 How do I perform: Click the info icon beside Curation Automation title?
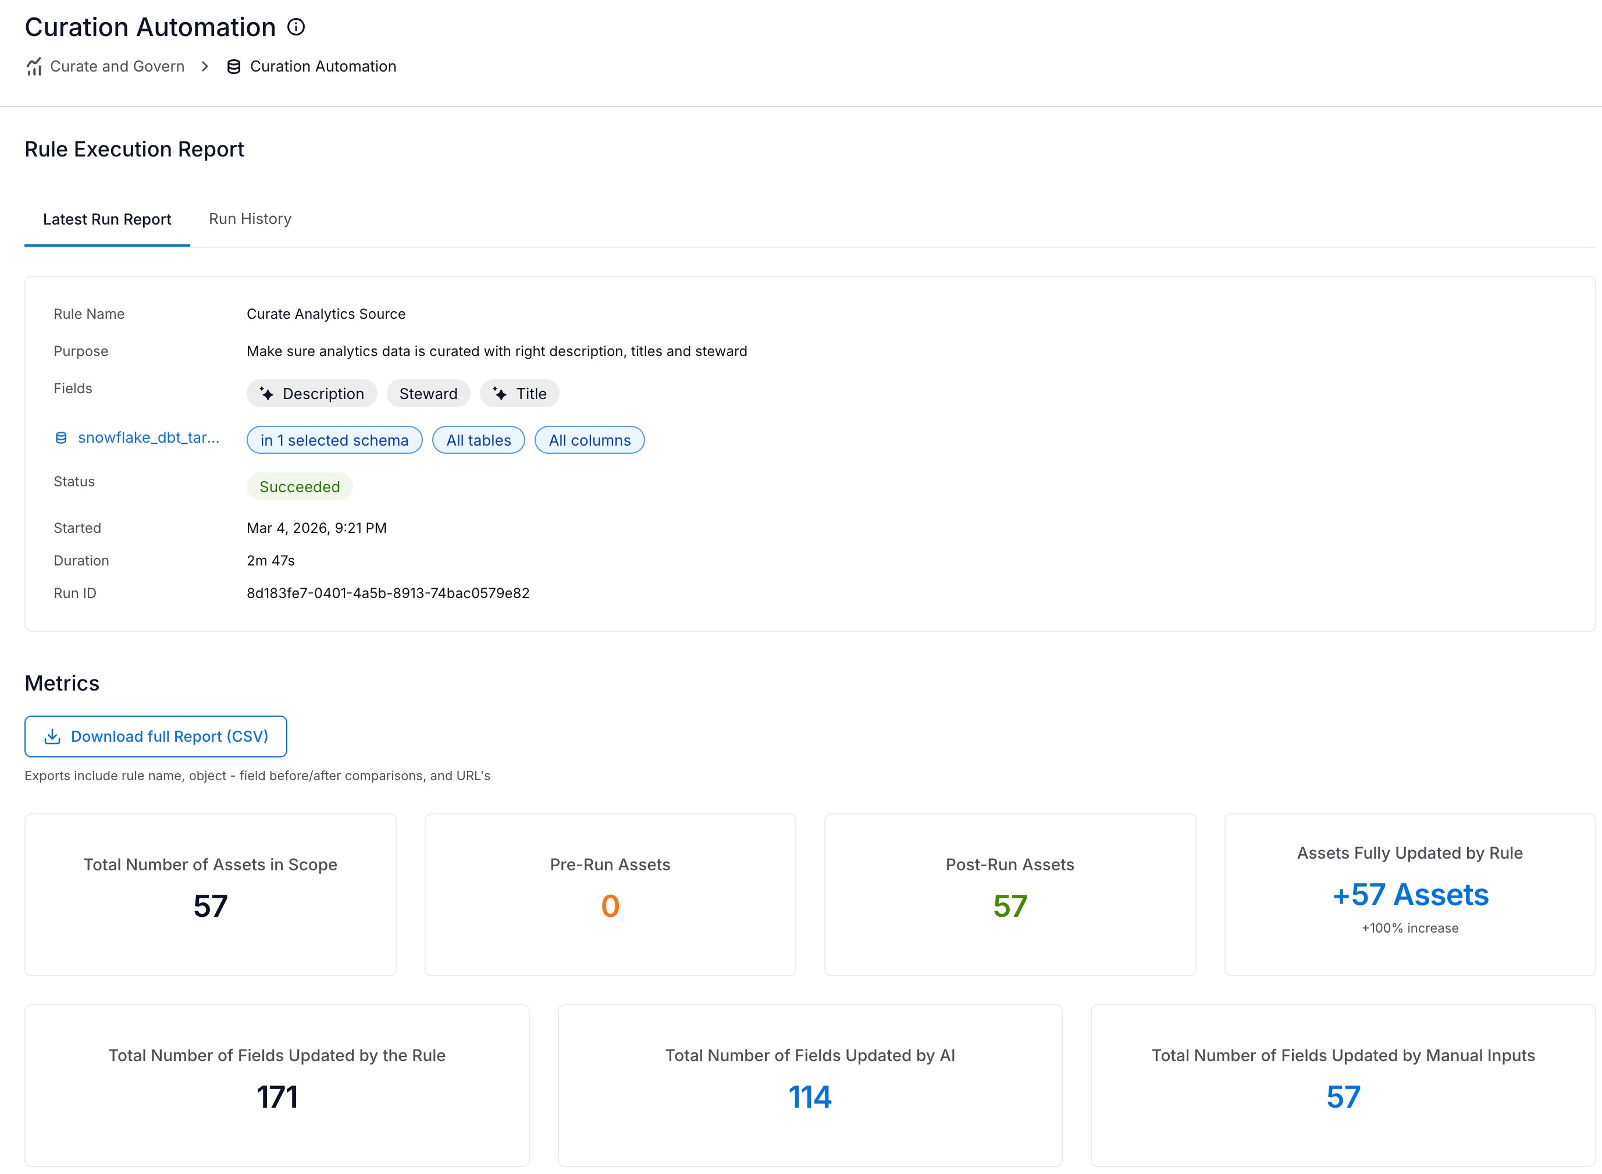pyautogui.click(x=297, y=27)
